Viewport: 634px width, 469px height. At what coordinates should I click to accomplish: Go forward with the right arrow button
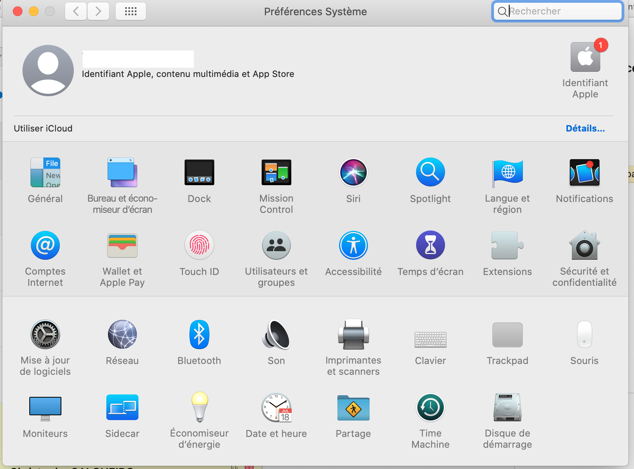pos(98,11)
